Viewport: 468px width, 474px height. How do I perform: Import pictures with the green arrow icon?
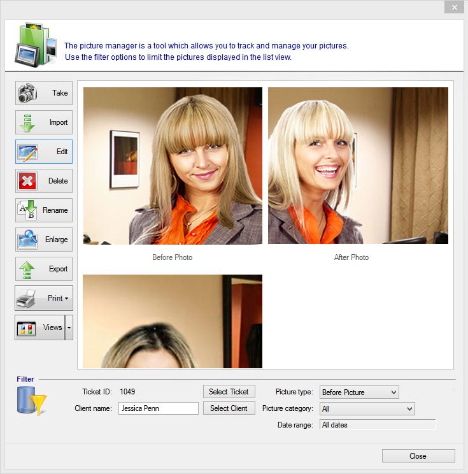[x=43, y=122]
